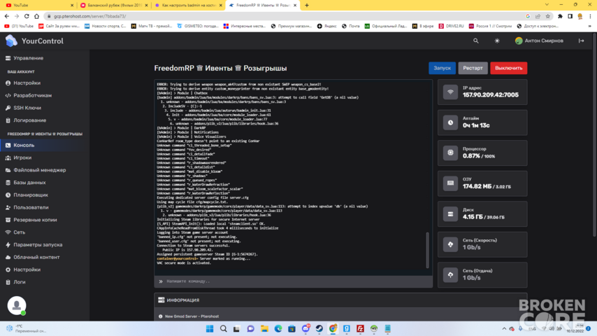Click the user avatar at sidebar bottom
Viewport: 597px width, 336px height.
[16, 305]
